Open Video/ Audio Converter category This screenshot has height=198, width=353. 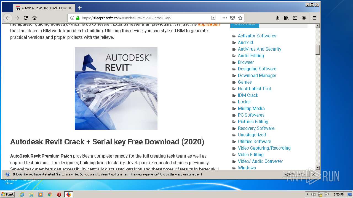[260, 161]
